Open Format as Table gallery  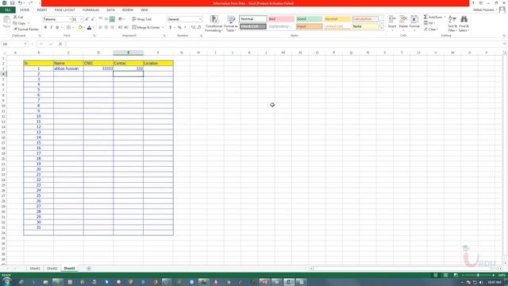point(231,23)
